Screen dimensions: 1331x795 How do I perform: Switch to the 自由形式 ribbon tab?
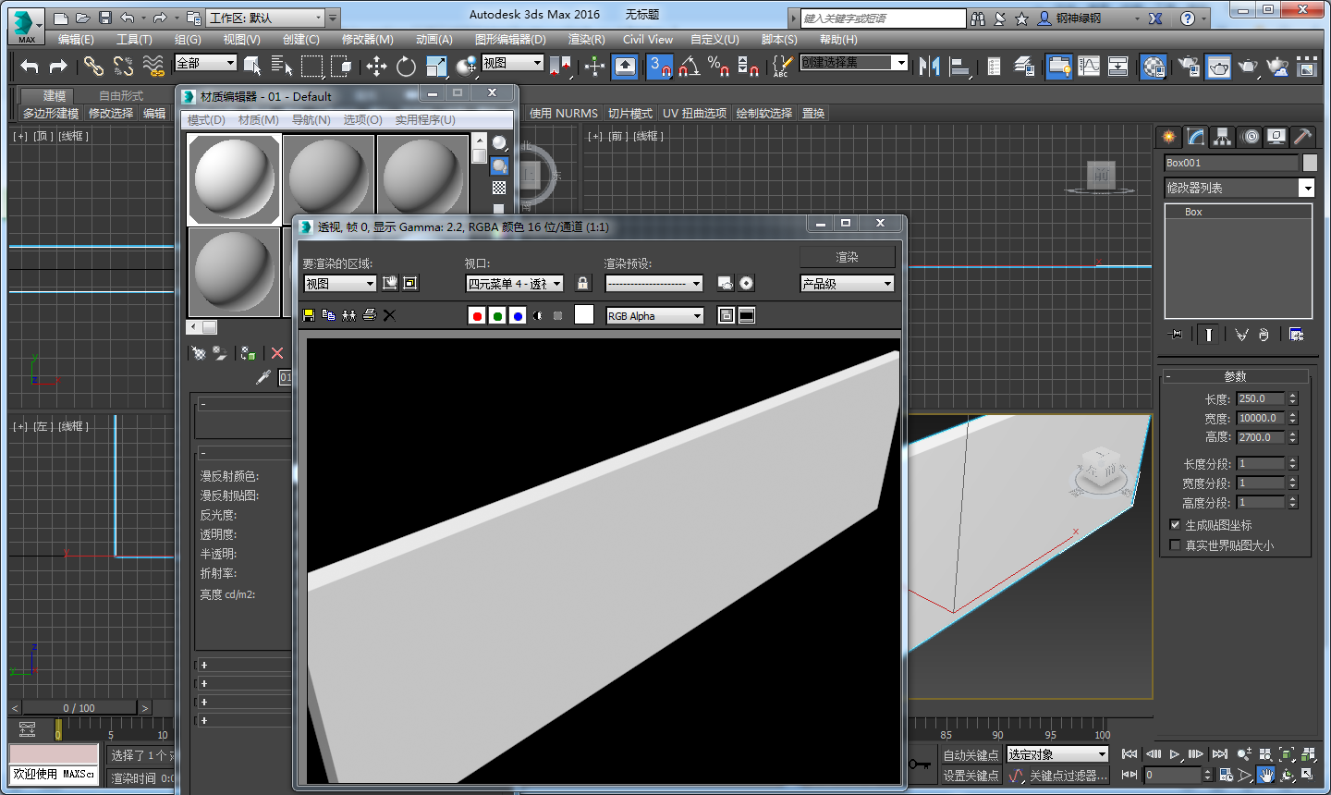[121, 95]
